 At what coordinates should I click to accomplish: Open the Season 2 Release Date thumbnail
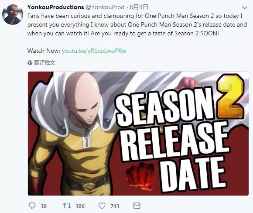tap(138, 134)
